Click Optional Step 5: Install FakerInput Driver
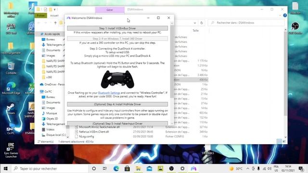 pos(117,124)
